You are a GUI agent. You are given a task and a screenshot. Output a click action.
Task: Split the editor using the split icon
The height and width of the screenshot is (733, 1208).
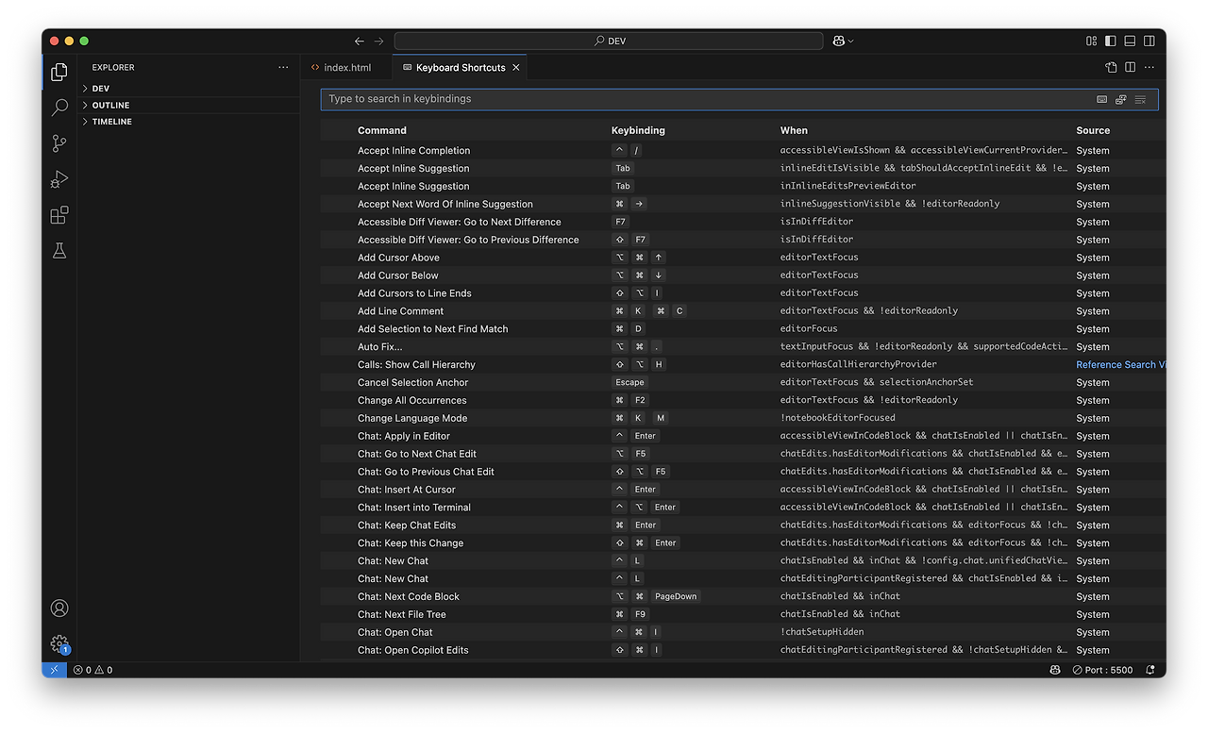(x=1129, y=67)
